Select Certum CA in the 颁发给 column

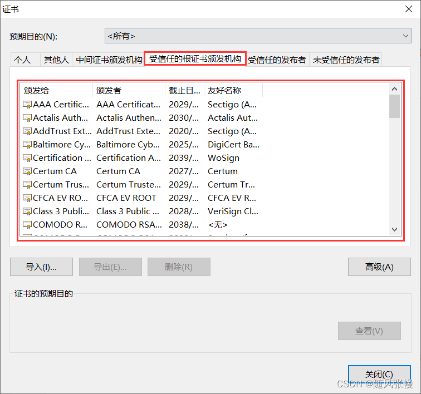point(55,171)
